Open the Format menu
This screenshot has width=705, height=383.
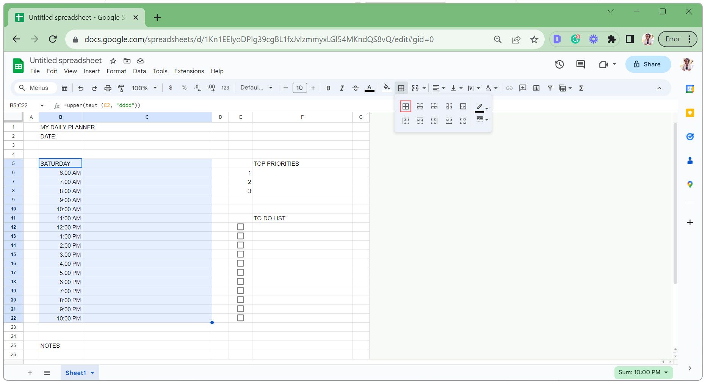pos(116,71)
